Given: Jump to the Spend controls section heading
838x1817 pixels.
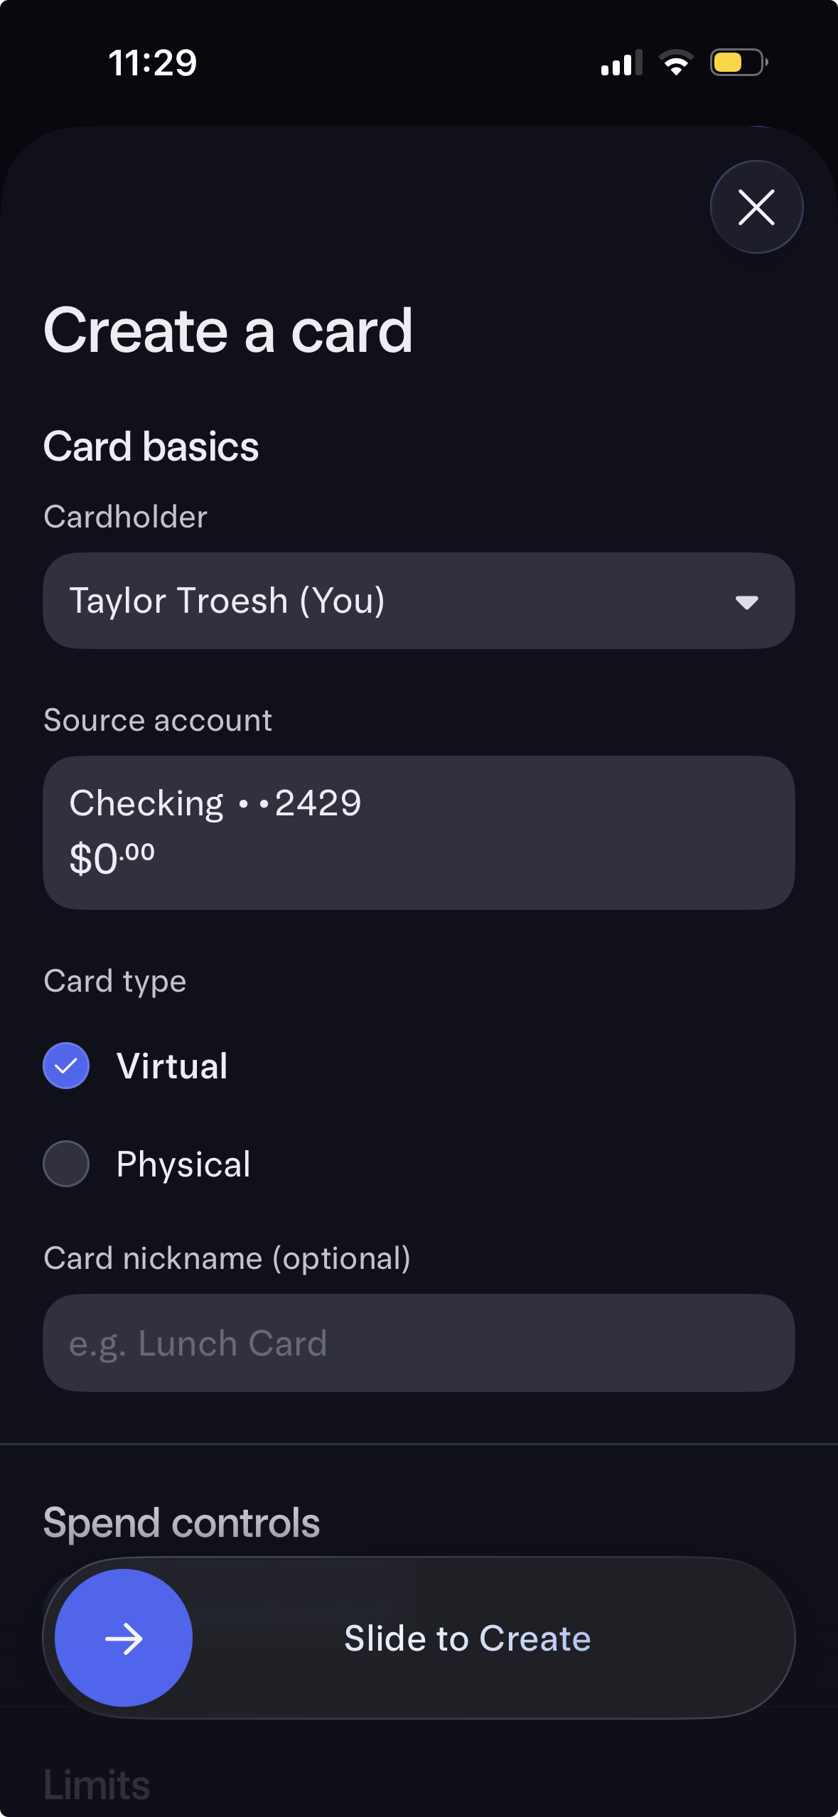Looking at the screenshot, I should pyautogui.click(x=181, y=1523).
